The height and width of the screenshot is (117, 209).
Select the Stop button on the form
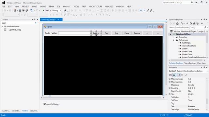(x=117, y=33)
